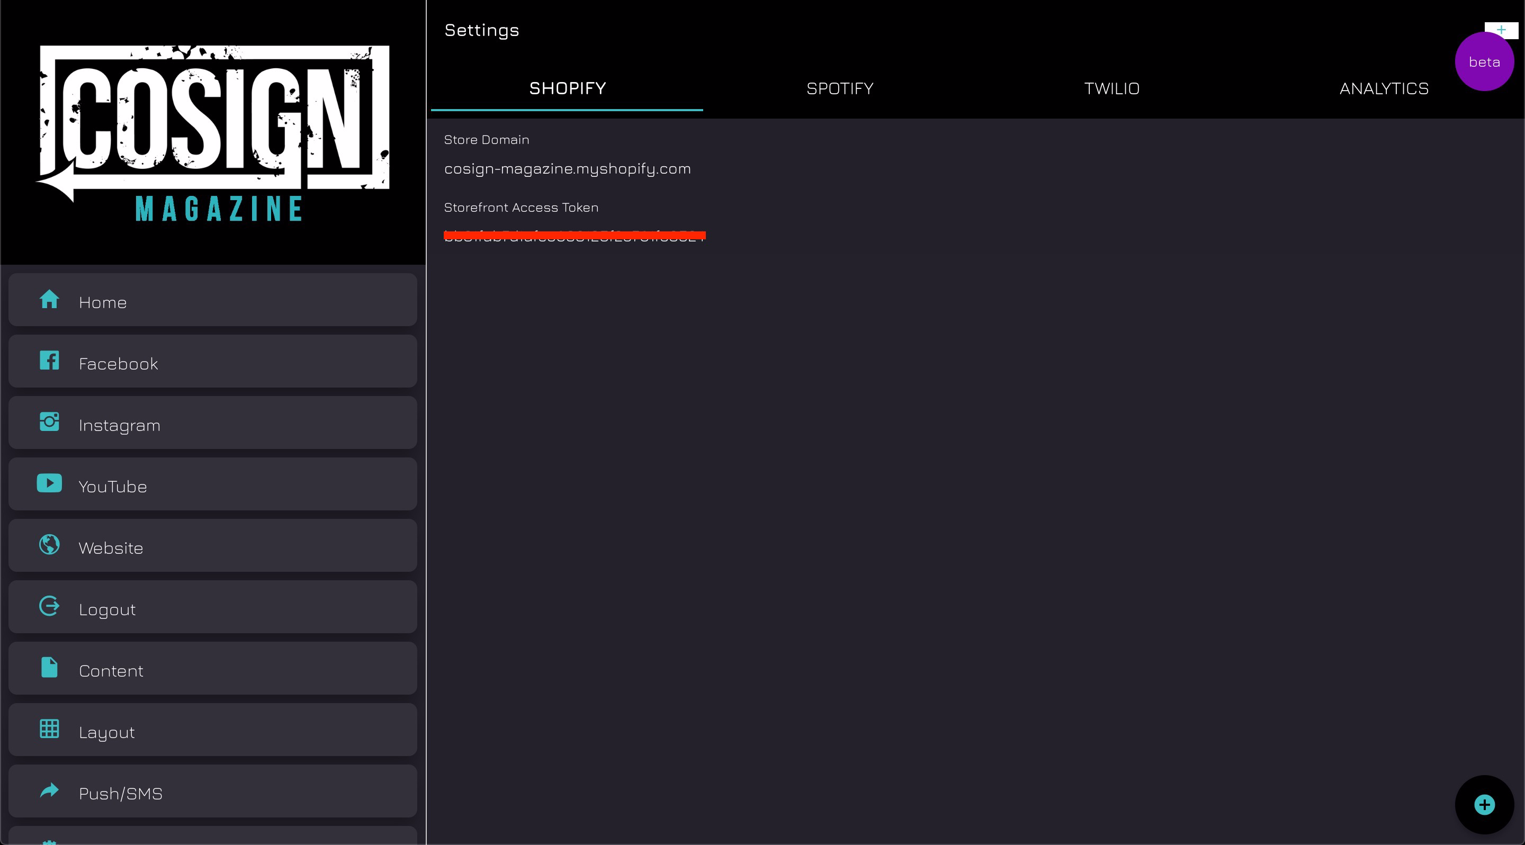
Task: Switch to the Spotify settings tab
Action: 839,89
